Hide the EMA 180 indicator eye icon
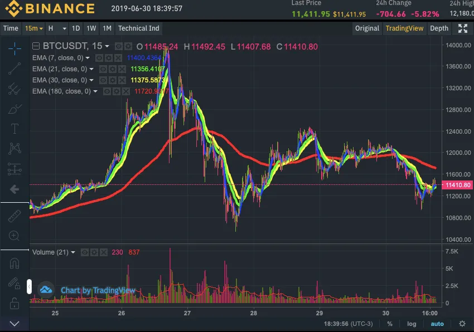474x332 pixels. coord(107,91)
